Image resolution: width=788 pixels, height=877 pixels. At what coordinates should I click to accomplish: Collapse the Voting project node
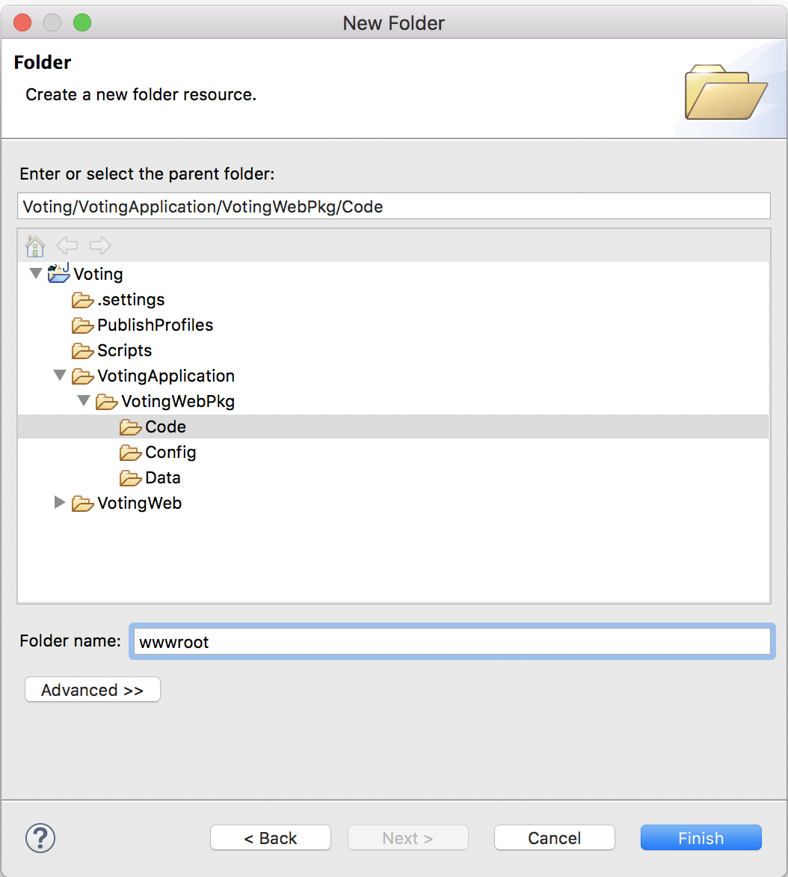point(35,273)
